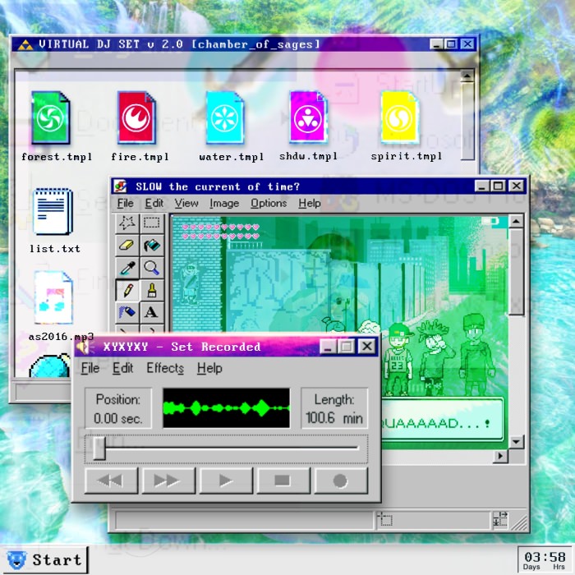Click the Start button wolf icon

point(17,560)
